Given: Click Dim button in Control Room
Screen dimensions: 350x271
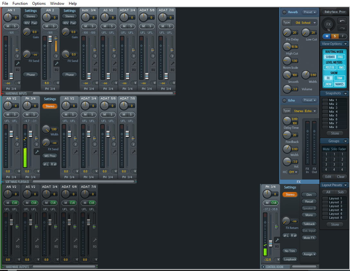Looking at the screenshot, I should click(309, 195).
